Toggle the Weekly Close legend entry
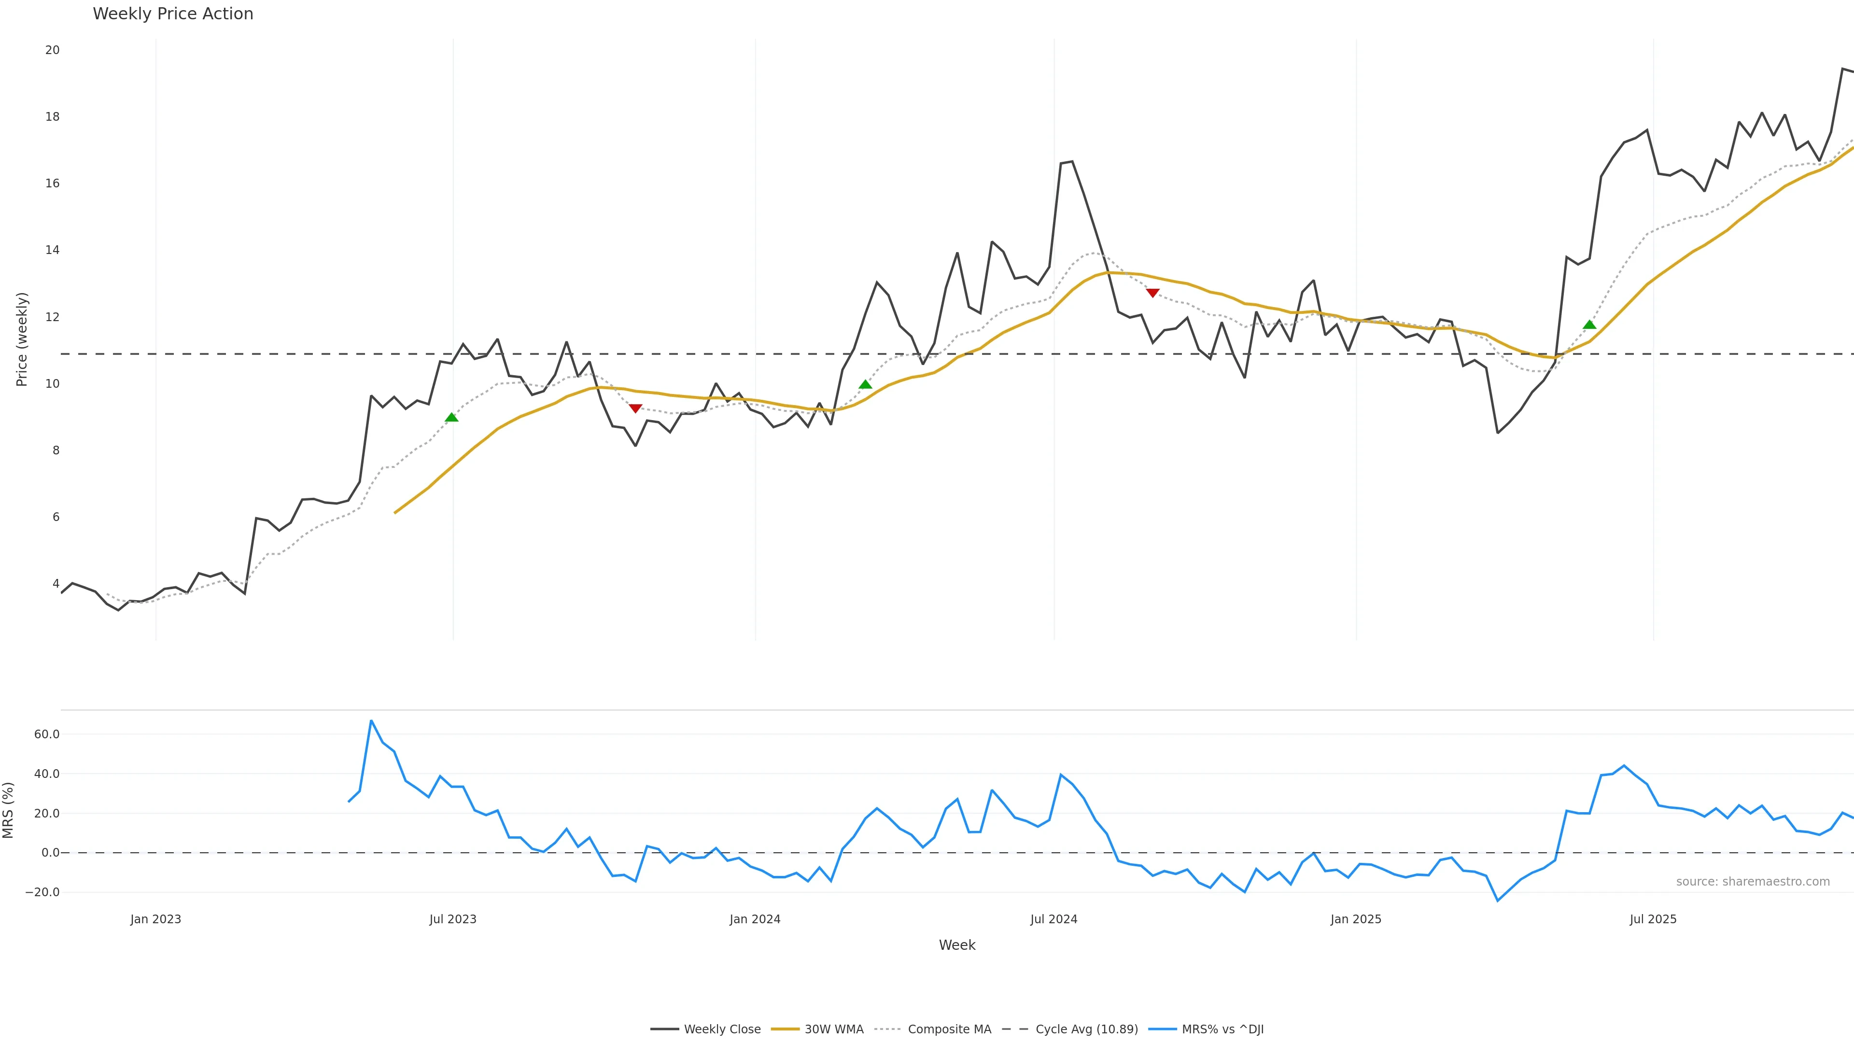This screenshot has height=1043, width=1854. tap(722, 1029)
